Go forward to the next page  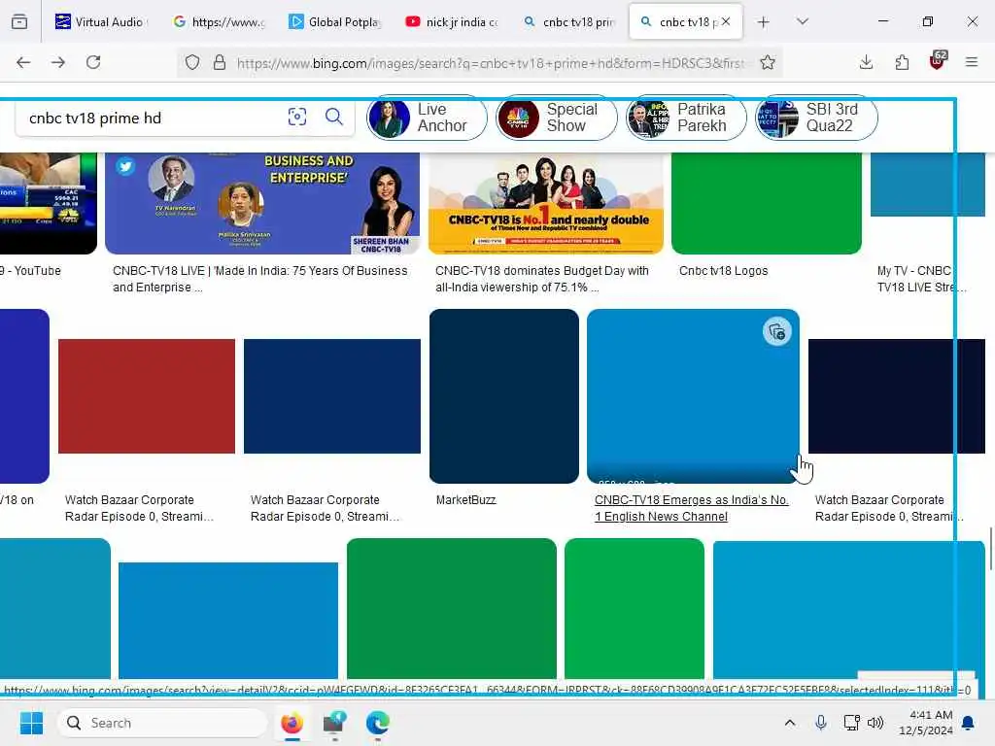point(58,62)
